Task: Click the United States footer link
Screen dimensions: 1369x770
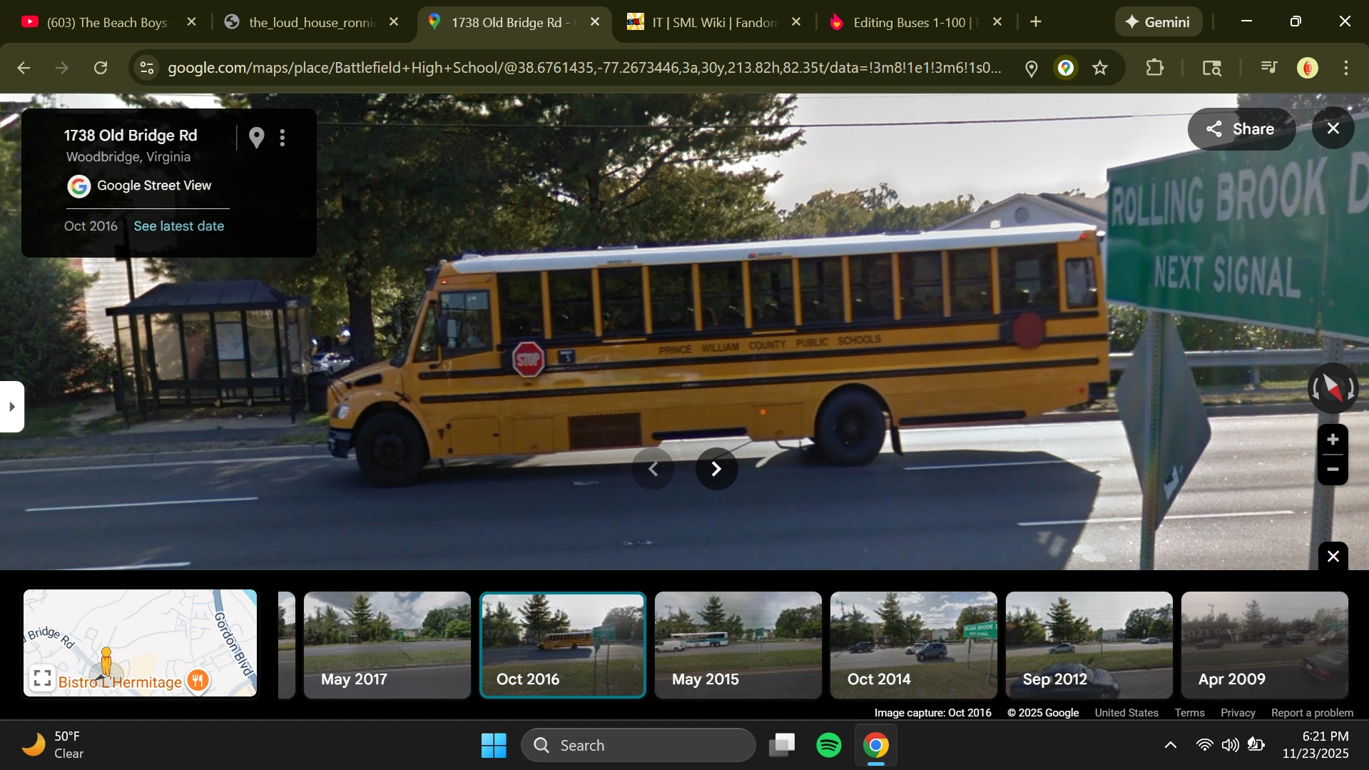Action: 1126,713
